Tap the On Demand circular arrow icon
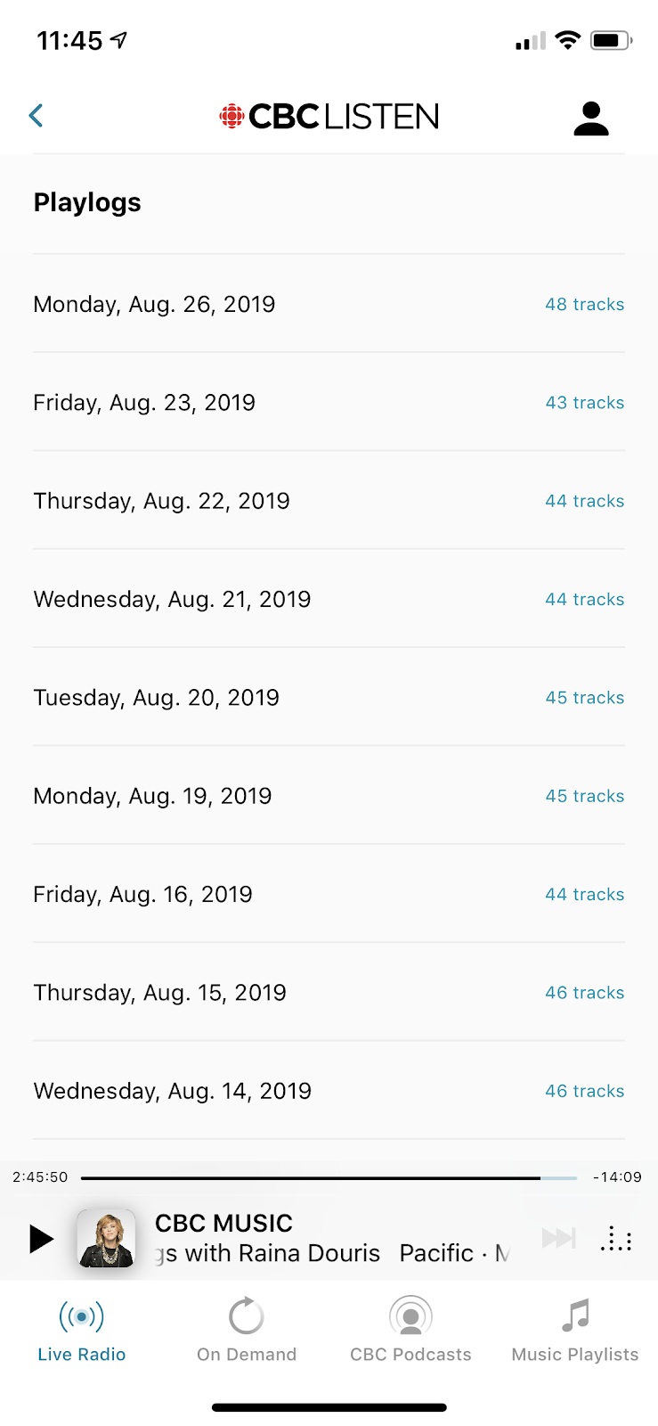 coord(247,1316)
